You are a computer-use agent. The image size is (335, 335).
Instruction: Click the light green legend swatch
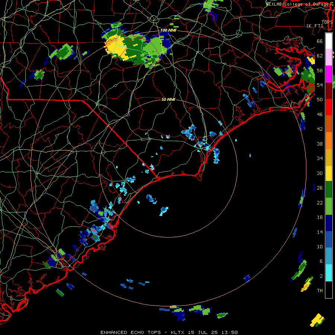(x=329, y=206)
